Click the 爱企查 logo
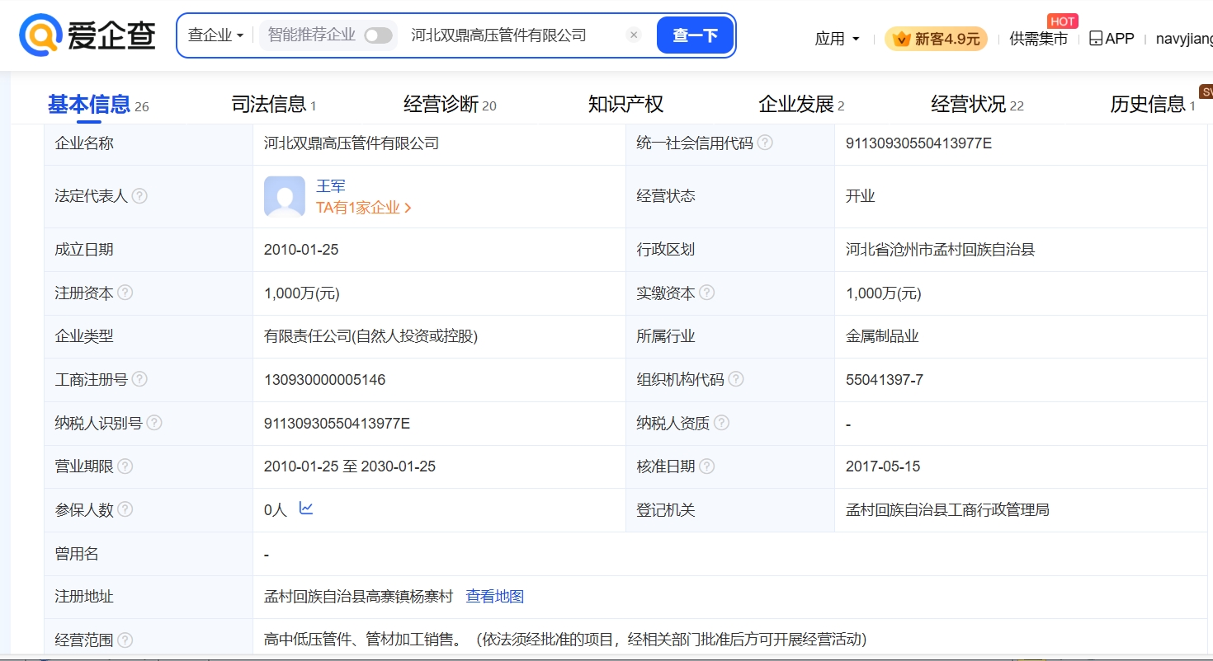Image resolution: width=1213 pixels, height=661 pixels. tap(87, 35)
